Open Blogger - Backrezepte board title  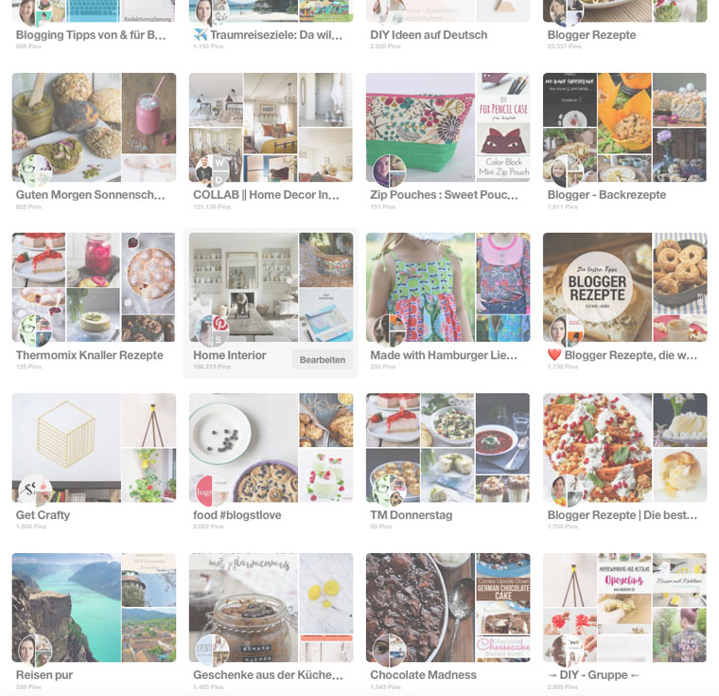[x=606, y=195]
